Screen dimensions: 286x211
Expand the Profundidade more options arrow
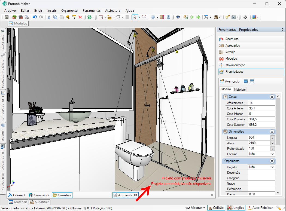click(x=272, y=149)
